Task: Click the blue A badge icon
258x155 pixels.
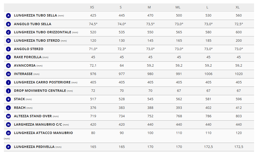Action: click(8, 15)
